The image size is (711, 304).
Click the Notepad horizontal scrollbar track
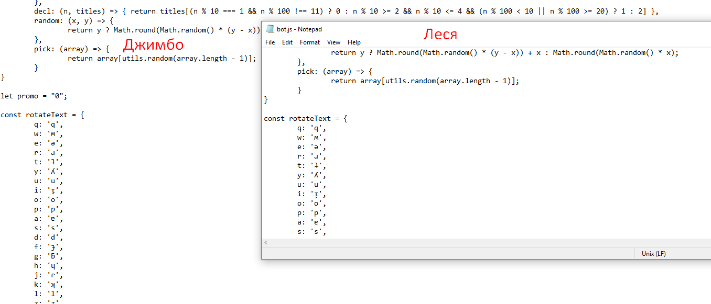click(472, 243)
